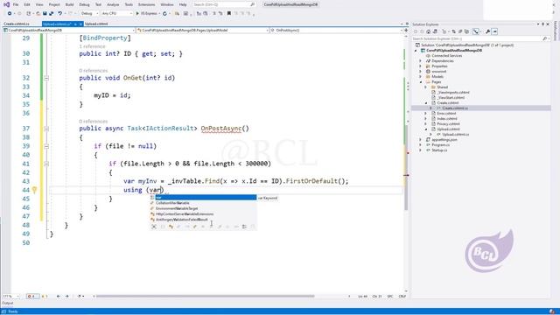The height and width of the screenshot is (315, 560).
Task: Start debugging with IIS Express button
Action: (147, 13)
